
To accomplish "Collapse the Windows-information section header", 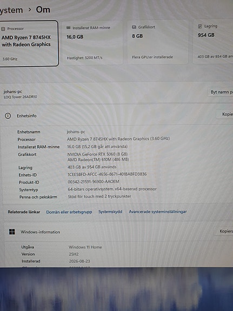I will pos(118,231).
